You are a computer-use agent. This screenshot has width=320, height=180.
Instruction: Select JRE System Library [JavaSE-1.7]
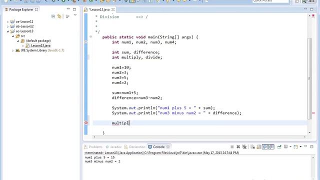pyautogui.click(x=42, y=50)
